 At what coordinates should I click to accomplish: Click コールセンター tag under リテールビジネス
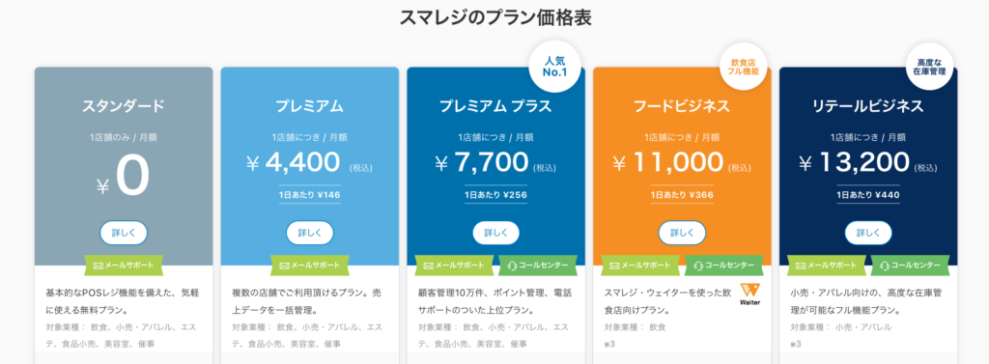pyautogui.click(x=910, y=266)
